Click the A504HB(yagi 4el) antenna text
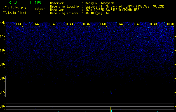Screen dimensions: 176x112 [99, 13]
